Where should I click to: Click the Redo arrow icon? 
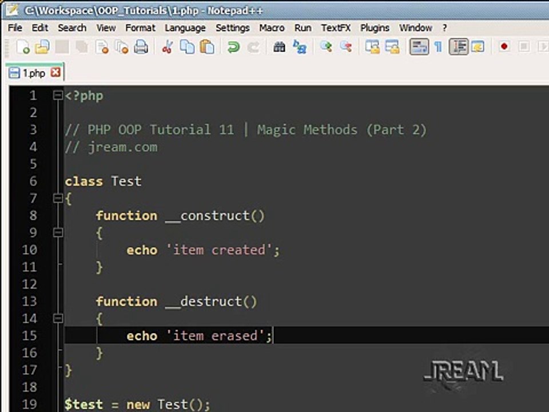pyautogui.click(x=253, y=46)
